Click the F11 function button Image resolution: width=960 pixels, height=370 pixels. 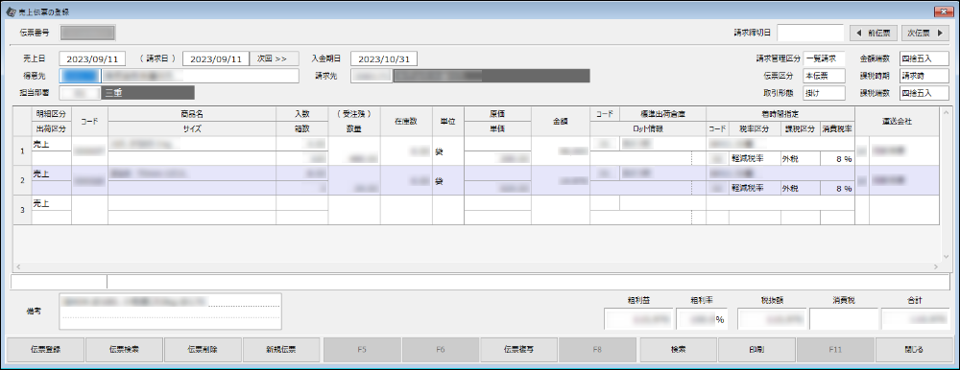(836, 350)
